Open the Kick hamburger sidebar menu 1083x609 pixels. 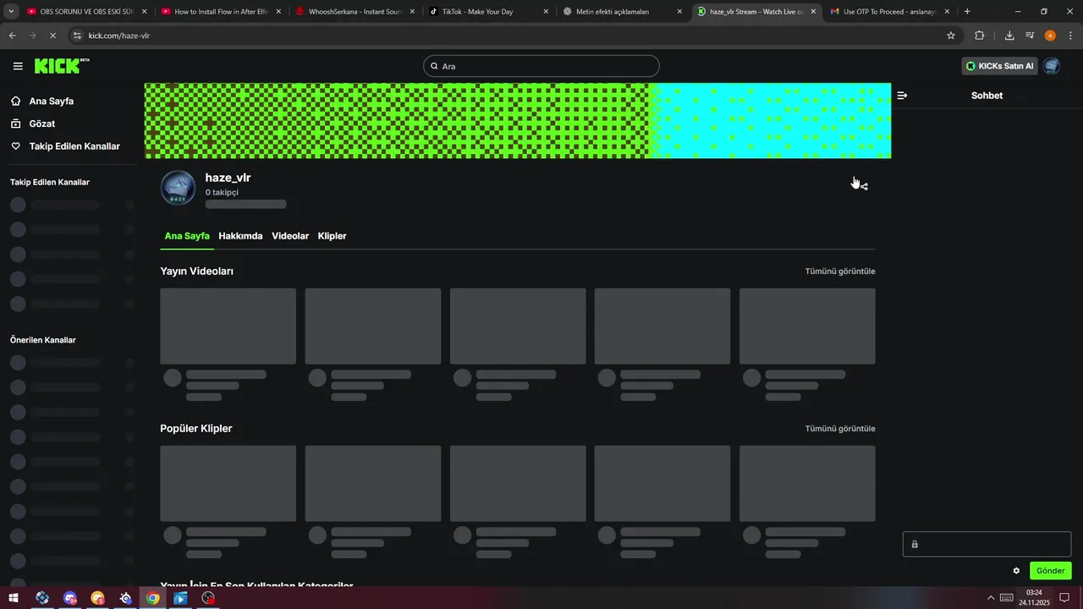[18, 66]
